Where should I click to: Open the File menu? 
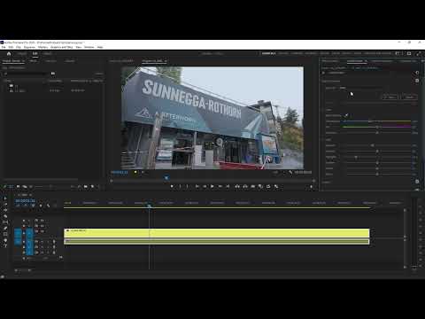(x=4, y=47)
